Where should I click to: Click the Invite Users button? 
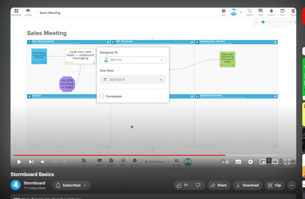(154, 162)
